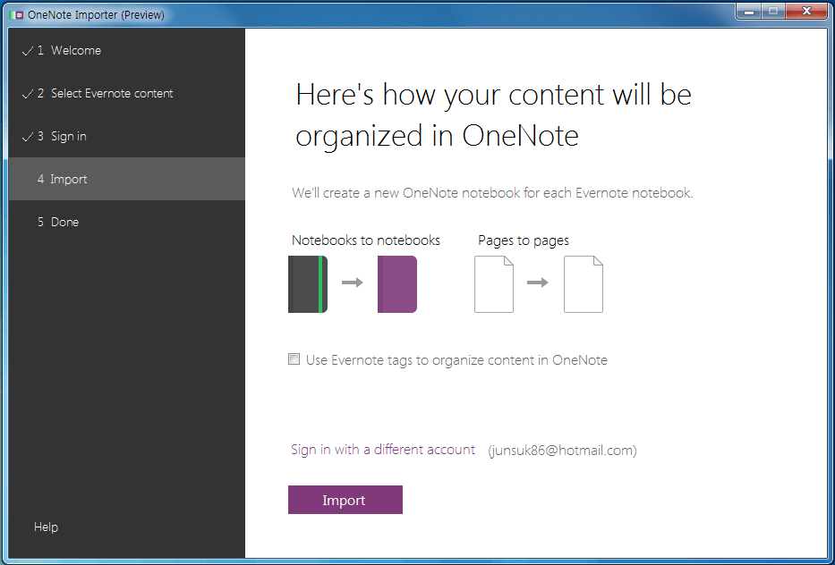Click the junsuk86@hotmail.com account text

point(562,451)
